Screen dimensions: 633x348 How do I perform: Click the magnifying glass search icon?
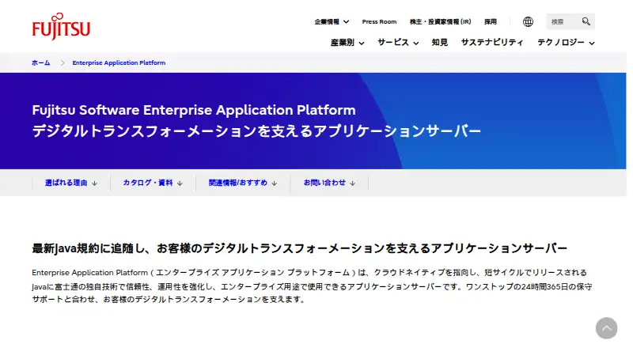point(586,21)
